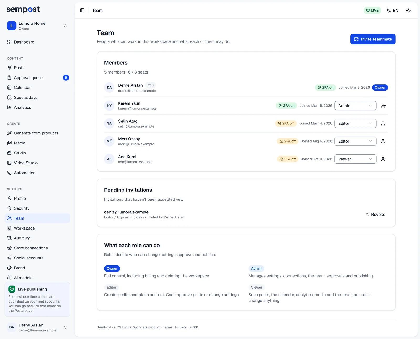The width and height of the screenshot is (420, 339).
Task: Open Special days
Action: (x=37, y=97)
